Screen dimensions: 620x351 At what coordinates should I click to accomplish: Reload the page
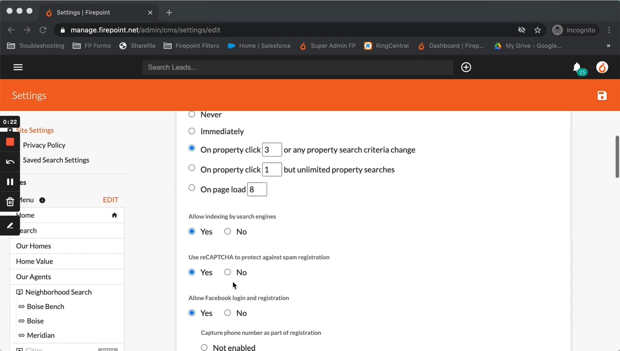point(43,30)
